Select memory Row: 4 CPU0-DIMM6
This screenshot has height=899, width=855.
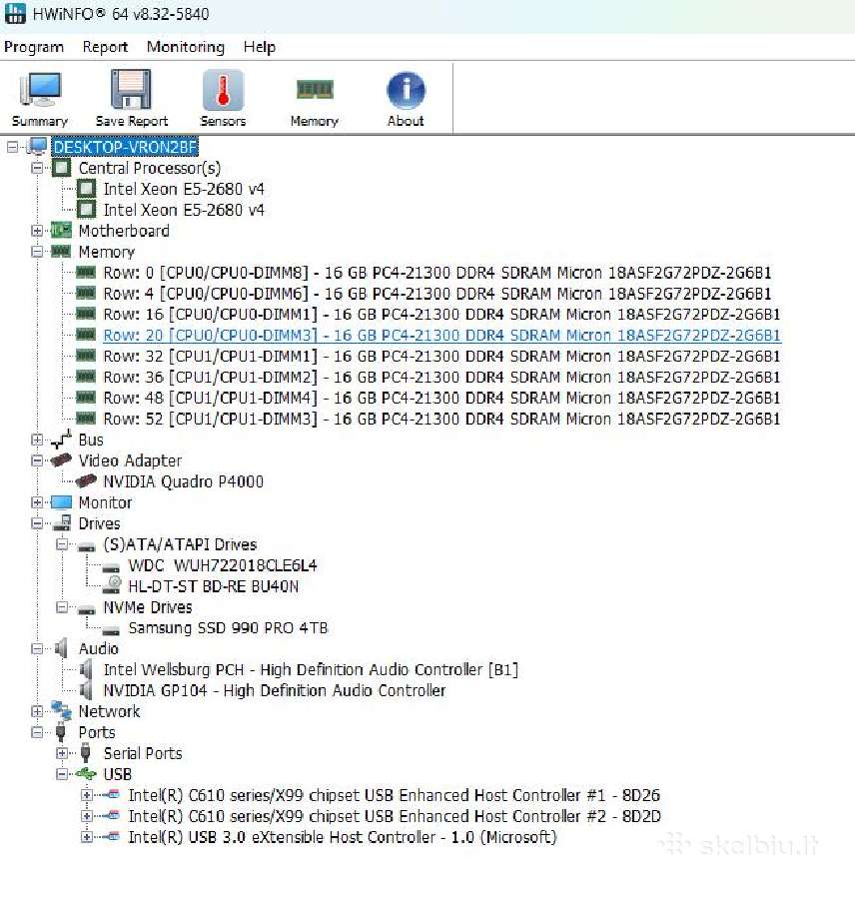436,294
